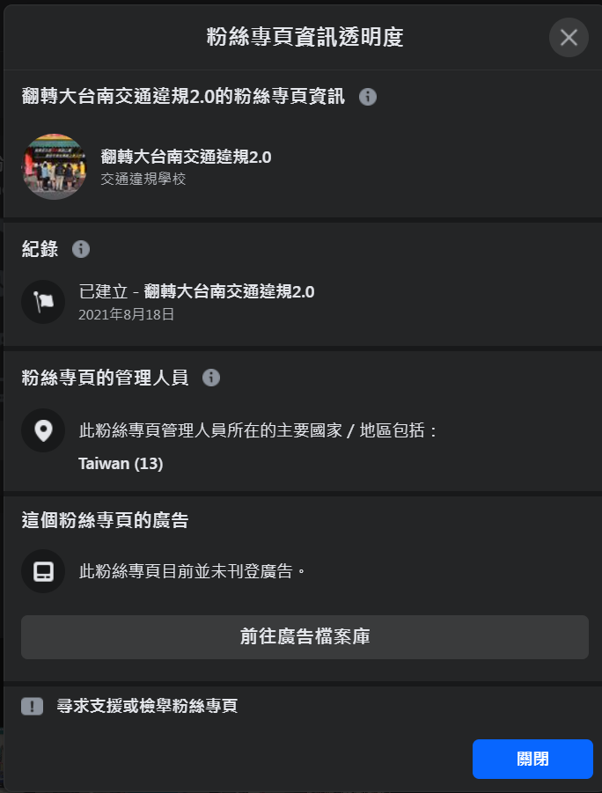Open 尋求支援或檢舉粉絲專頁 link

click(147, 706)
